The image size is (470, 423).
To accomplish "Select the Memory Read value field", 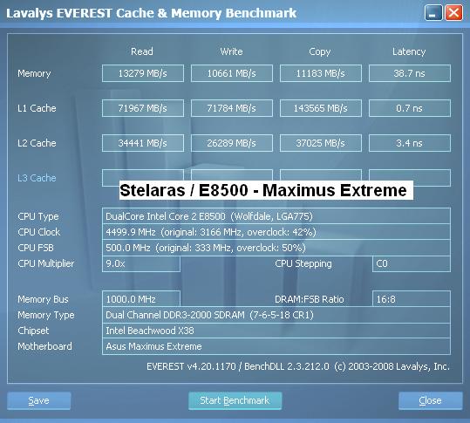I will pos(143,73).
